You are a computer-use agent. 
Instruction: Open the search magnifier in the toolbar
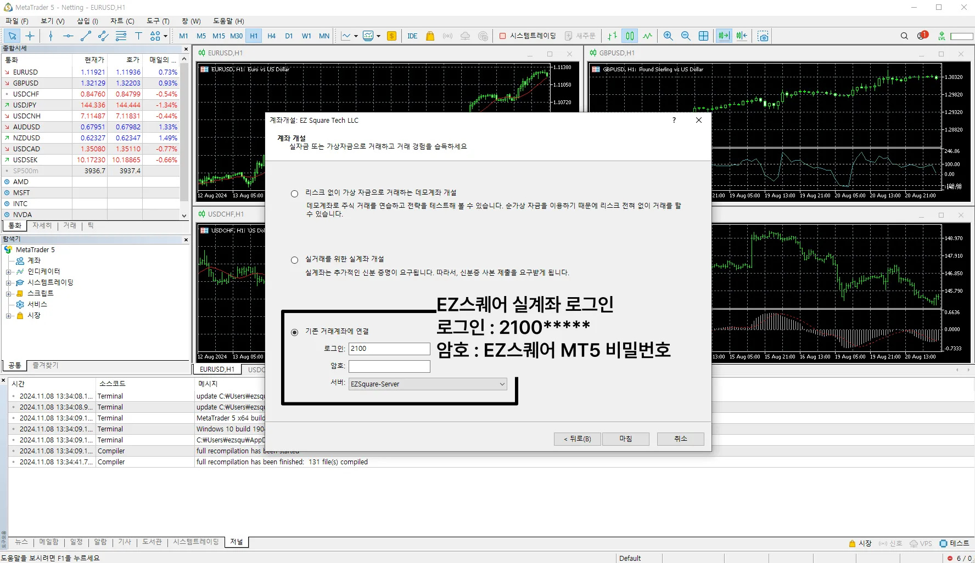click(904, 36)
